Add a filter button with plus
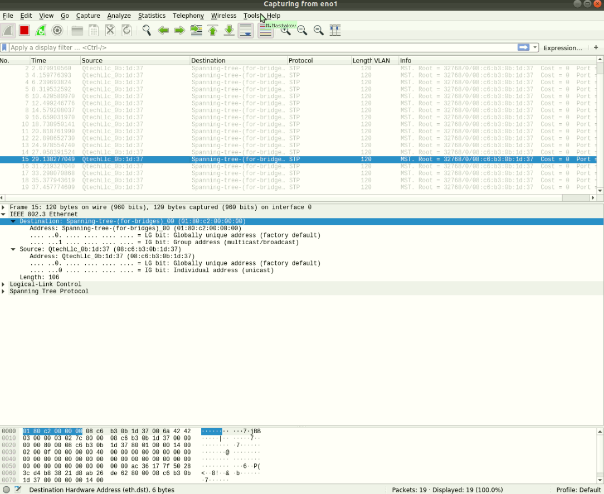This screenshot has width=604, height=494. (x=596, y=48)
